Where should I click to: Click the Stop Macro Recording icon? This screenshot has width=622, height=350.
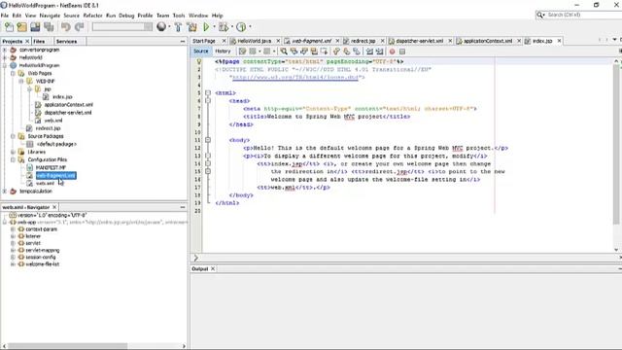(x=402, y=52)
